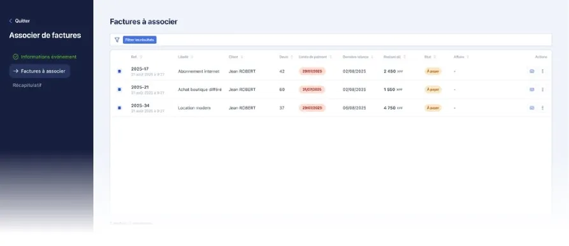Click the Abonnement internet label
Viewport: 569px width, 246px height.
[199, 71]
